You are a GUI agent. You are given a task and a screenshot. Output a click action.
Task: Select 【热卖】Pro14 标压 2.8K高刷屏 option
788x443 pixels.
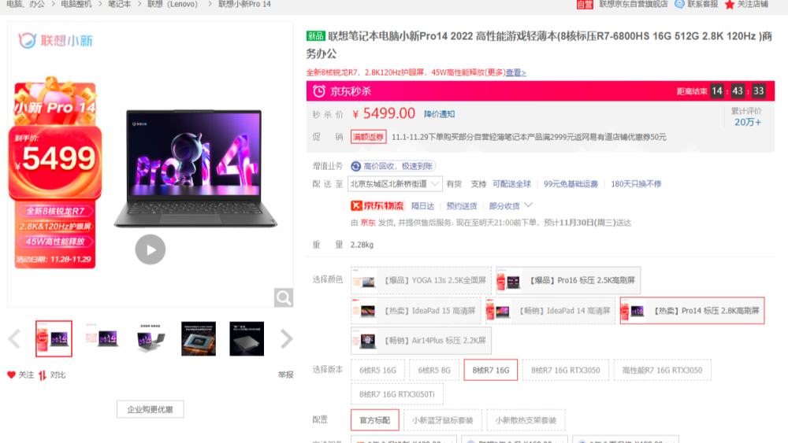coord(692,311)
